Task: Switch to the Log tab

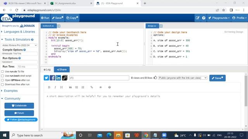Action: pos(47,69)
